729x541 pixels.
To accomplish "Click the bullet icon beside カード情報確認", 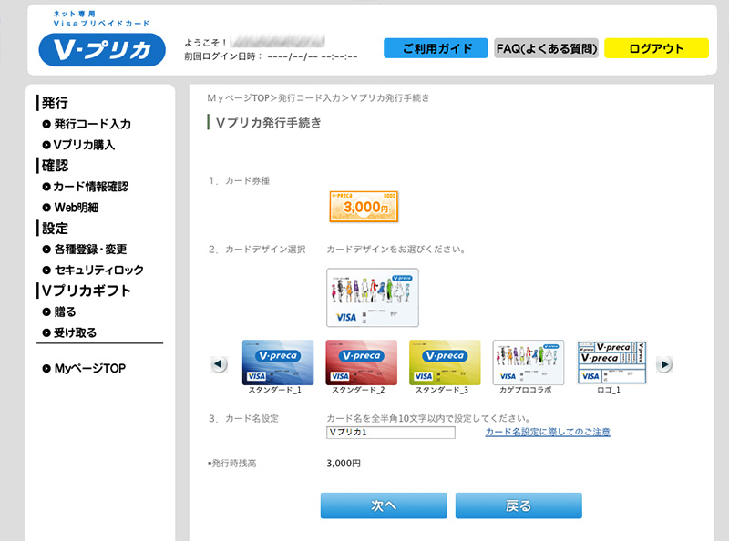I will (46, 187).
